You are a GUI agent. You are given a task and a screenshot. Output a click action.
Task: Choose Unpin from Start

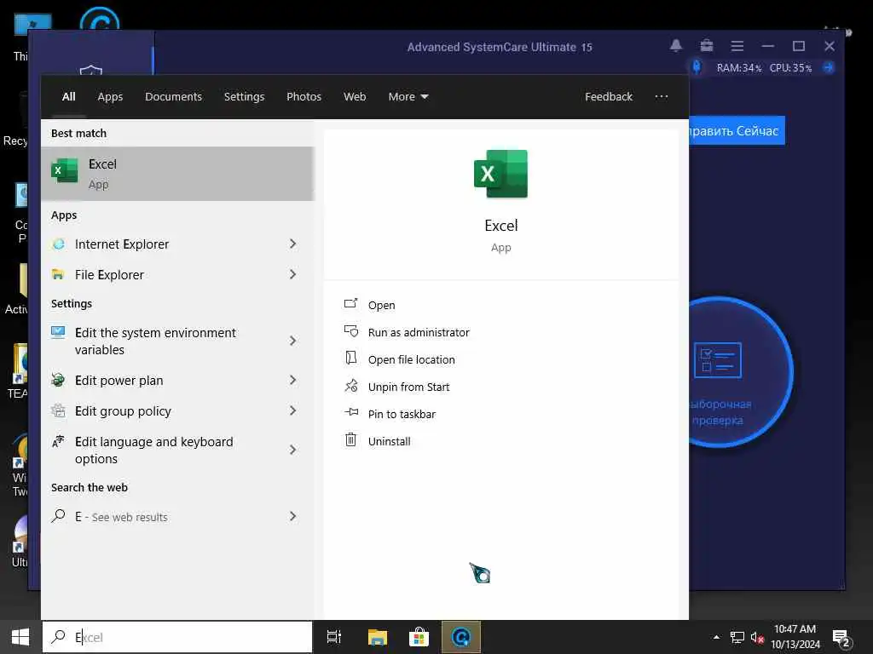[x=408, y=387]
